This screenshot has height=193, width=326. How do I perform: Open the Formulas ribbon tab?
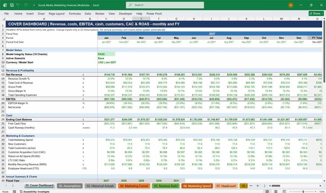click(x=75, y=13)
